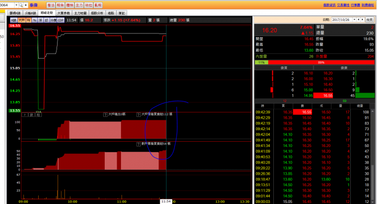This screenshot has height=204, width=377.
Task: Toggle the K線 chart option
Action: [14, 20]
